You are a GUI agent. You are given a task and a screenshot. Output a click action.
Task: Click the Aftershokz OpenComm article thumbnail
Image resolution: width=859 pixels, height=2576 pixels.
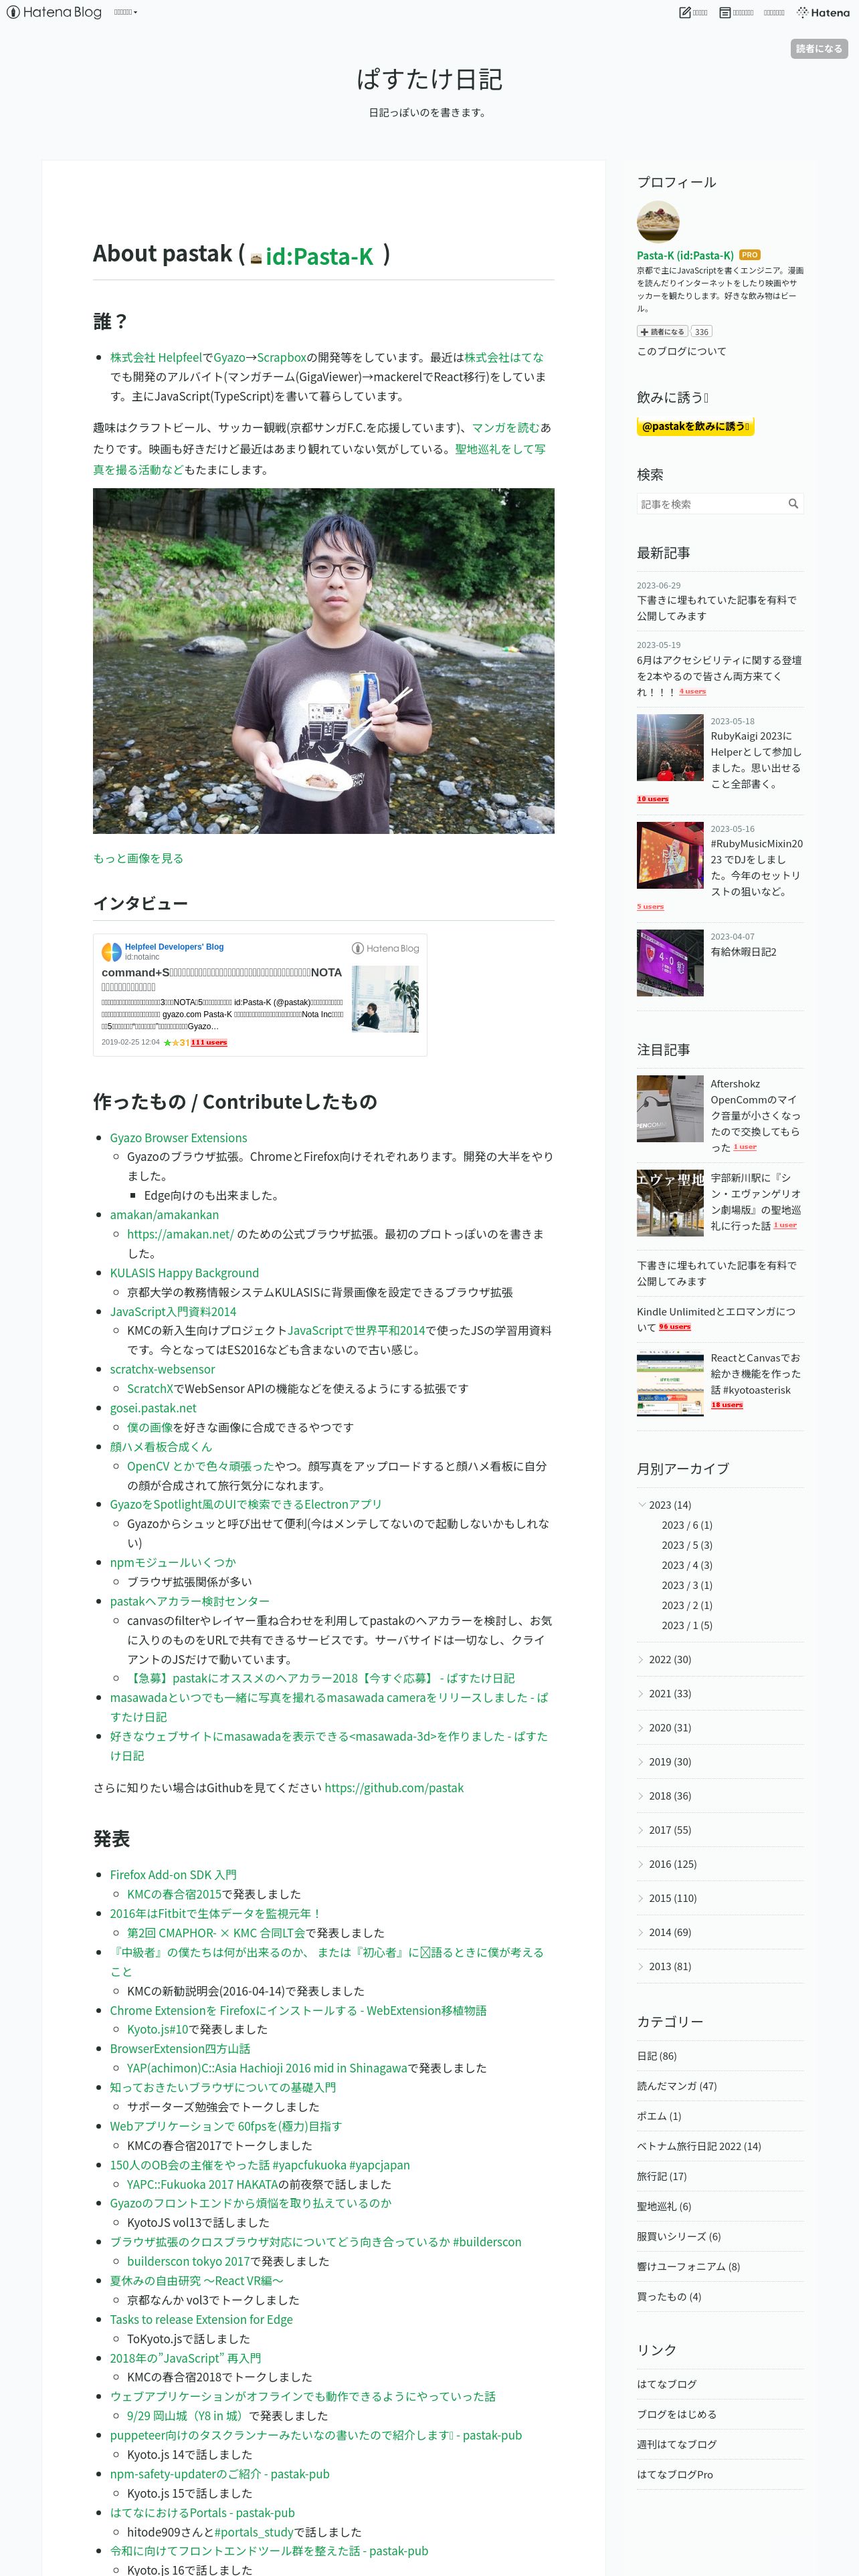click(669, 1108)
